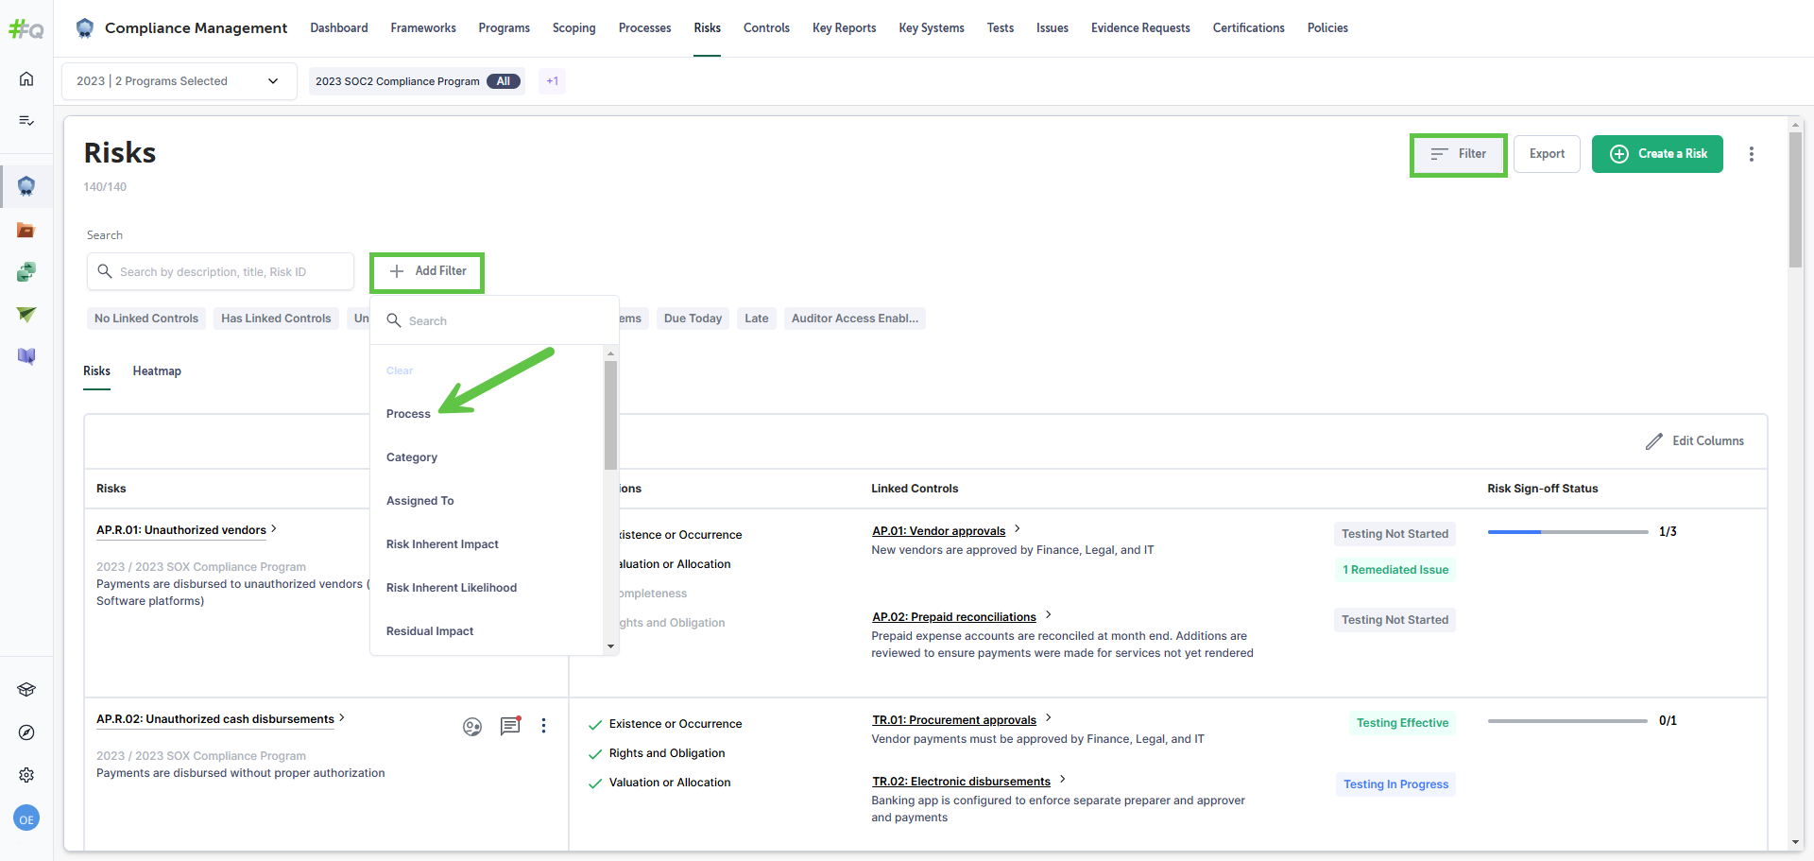Click the Compliance Management badge icon in header
Viewport: 1814px width, 861px height.
85,28
